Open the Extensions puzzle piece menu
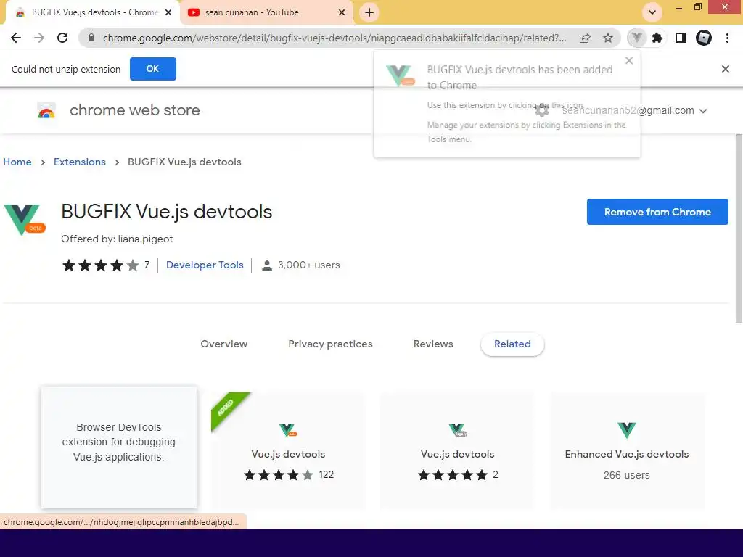The height and width of the screenshot is (557, 743). [657, 38]
